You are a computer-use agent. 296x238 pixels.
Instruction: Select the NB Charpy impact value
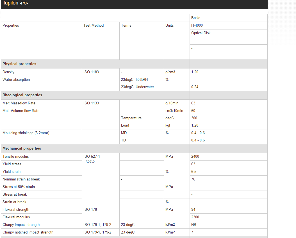194,225
